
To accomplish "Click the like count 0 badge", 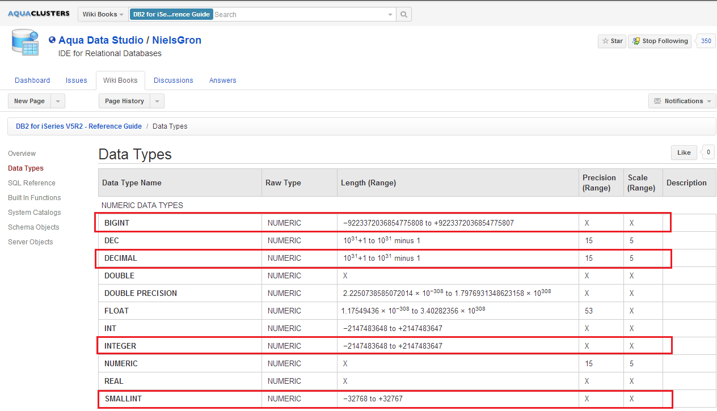I will [708, 152].
